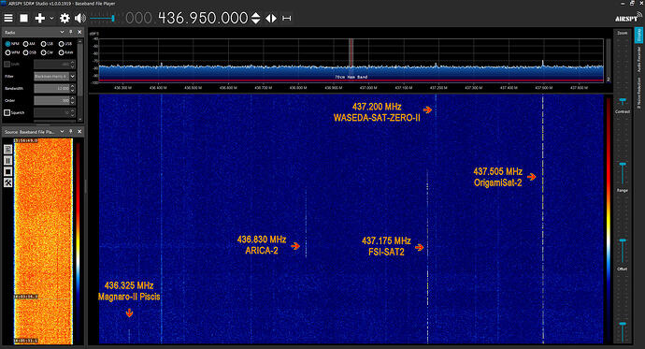Click the Contrast slider handle

coord(623,165)
